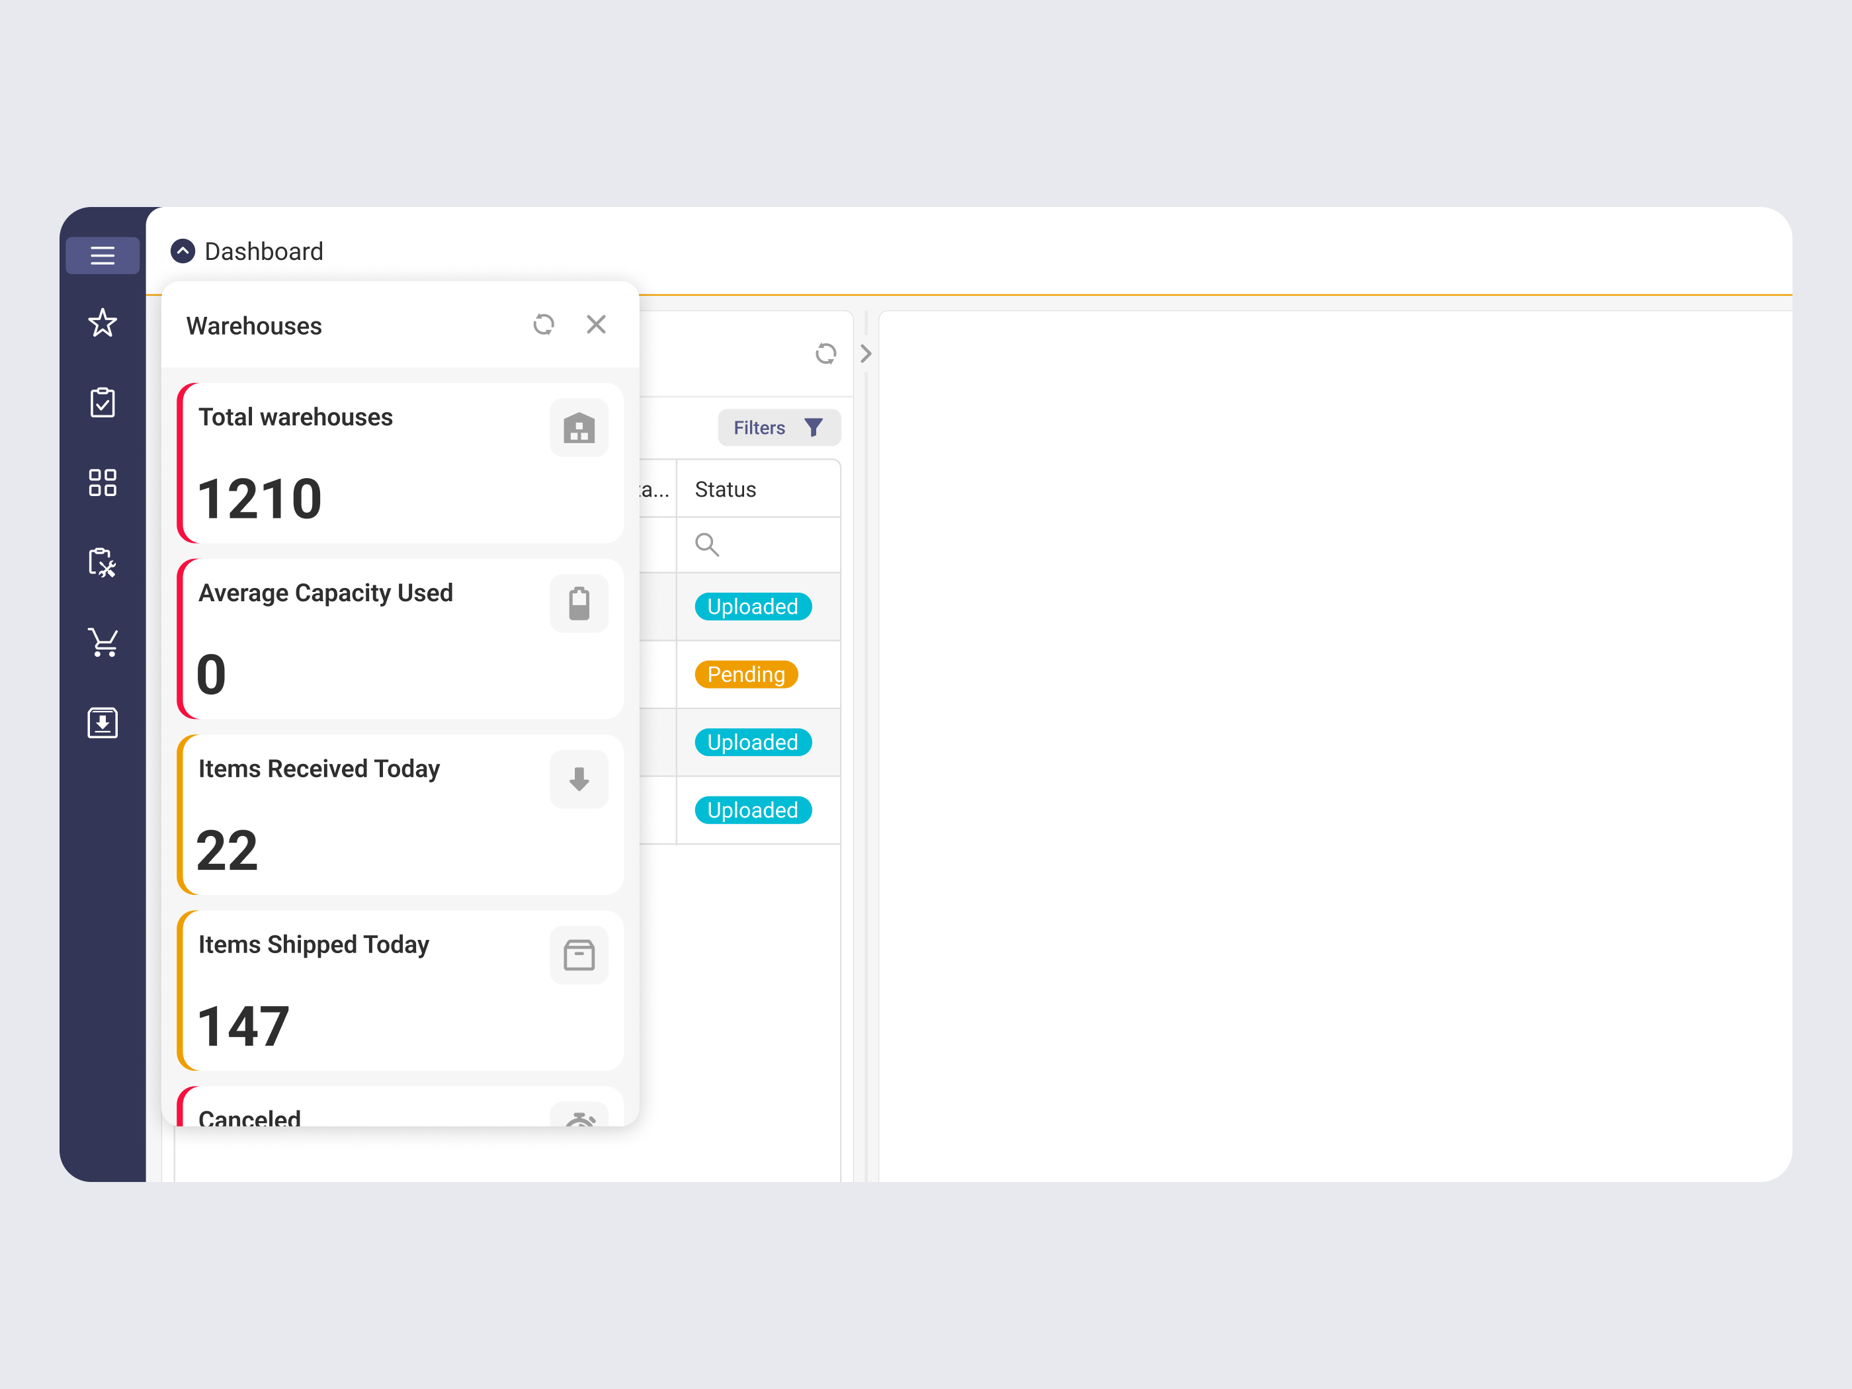Select the grid dashboard icon in sidebar
The height and width of the screenshot is (1389, 1852).
[x=102, y=482]
